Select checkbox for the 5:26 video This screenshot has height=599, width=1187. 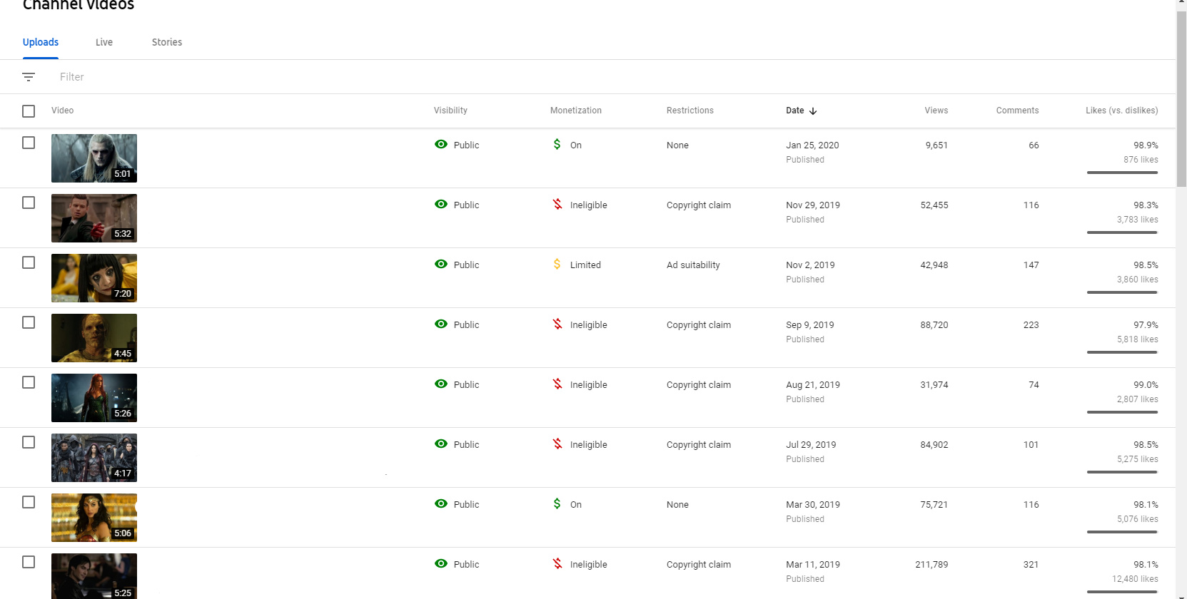pos(29,382)
